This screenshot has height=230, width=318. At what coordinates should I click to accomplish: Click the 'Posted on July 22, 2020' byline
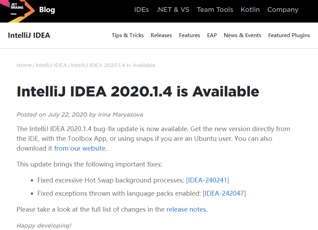pyautogui.click(x=80, y=114)
